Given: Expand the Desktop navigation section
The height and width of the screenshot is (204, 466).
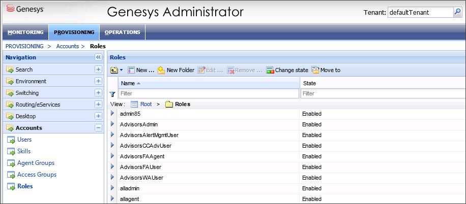Looking at the screenshot, I should tap(98, 116).
